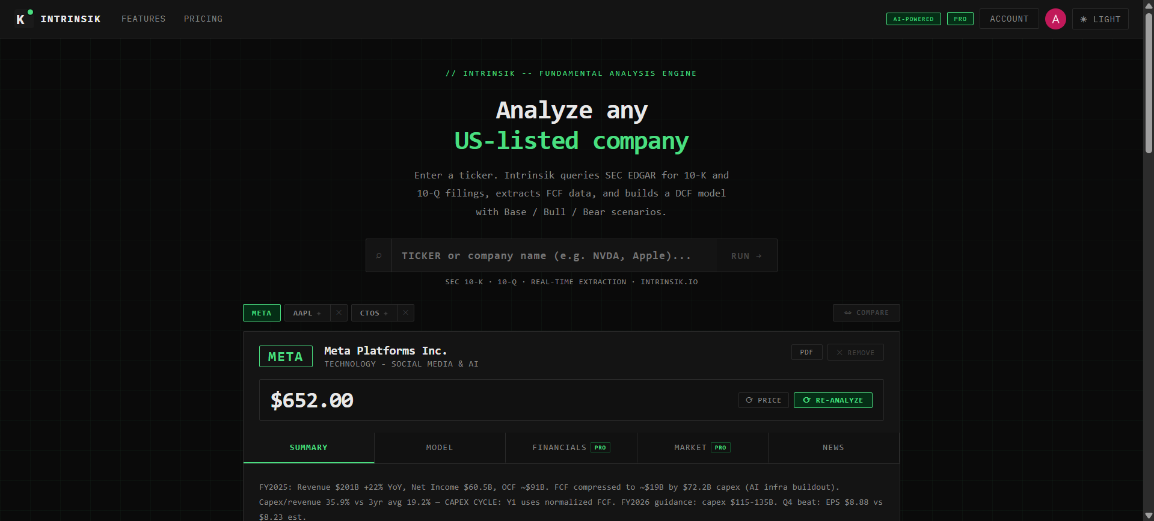
Task: Focus the ticker or company name input
Action: [x=554, y=255]
